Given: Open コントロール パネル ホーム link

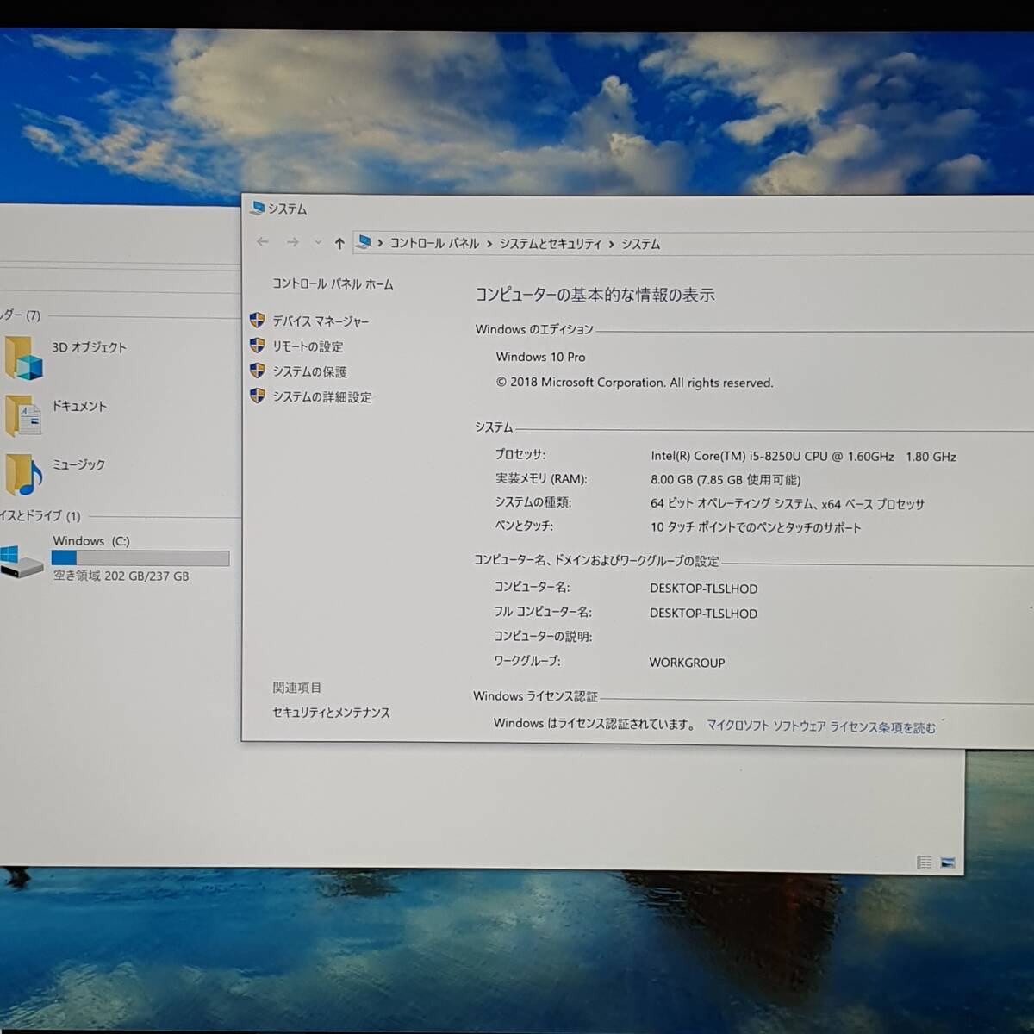Looking at the screenshot, I should pyautogui.click(x=333, y=283).
